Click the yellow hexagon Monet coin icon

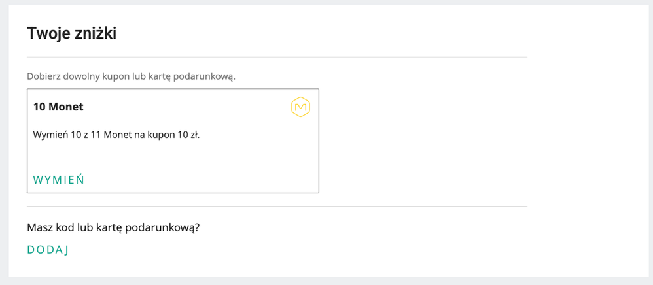click(x=300, y=108)
